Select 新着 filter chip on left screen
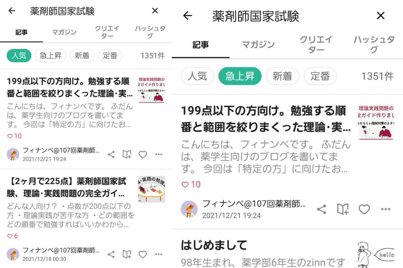403x268 pixels. pos(82,55)
